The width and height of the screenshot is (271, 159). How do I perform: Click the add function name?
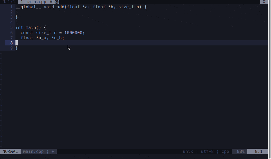click(x=61, y=7)
